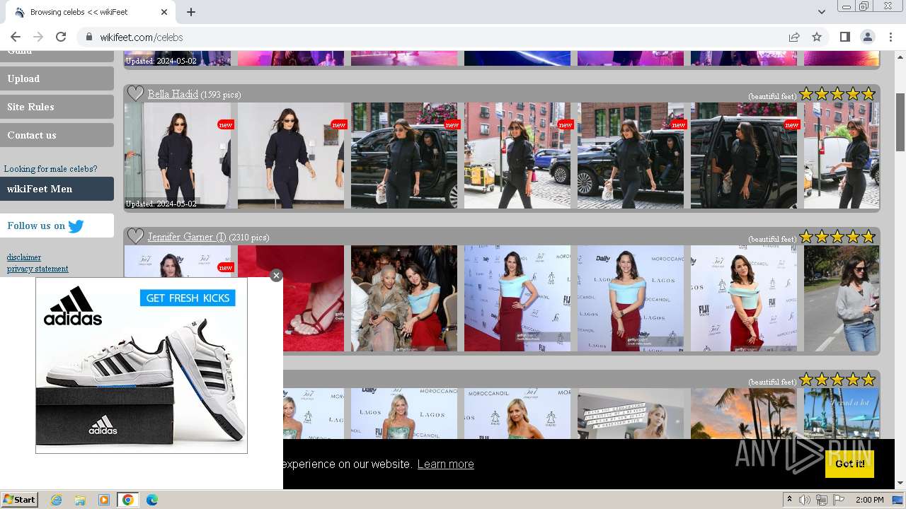Open the Upload sidebar menu
Viewport: 906px width, 509px height.
[x=57, y=78]
